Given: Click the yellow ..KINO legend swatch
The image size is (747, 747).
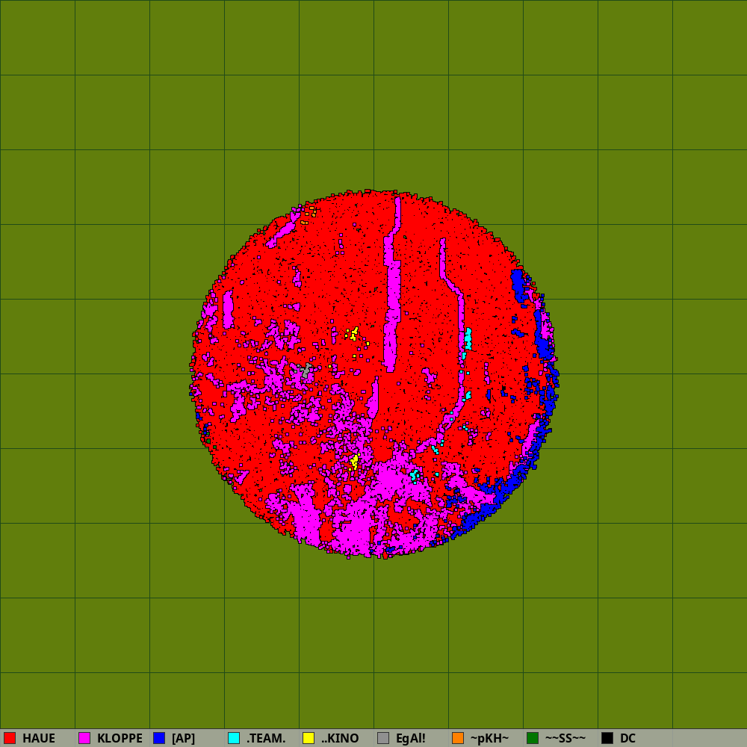Looking at the screenshot, I should pos(309,738).
